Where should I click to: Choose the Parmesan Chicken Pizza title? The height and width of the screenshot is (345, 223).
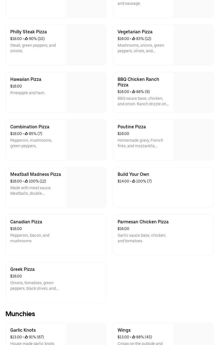(143, 222)
